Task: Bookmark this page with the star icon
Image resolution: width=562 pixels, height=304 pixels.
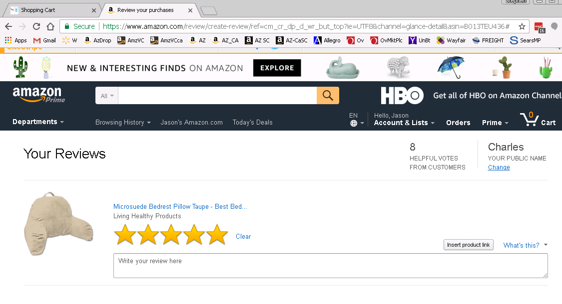Action: pos(521,25)
